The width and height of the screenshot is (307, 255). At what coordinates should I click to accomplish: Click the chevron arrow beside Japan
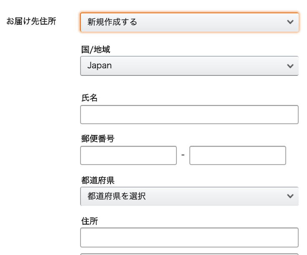tap(290, 66)
